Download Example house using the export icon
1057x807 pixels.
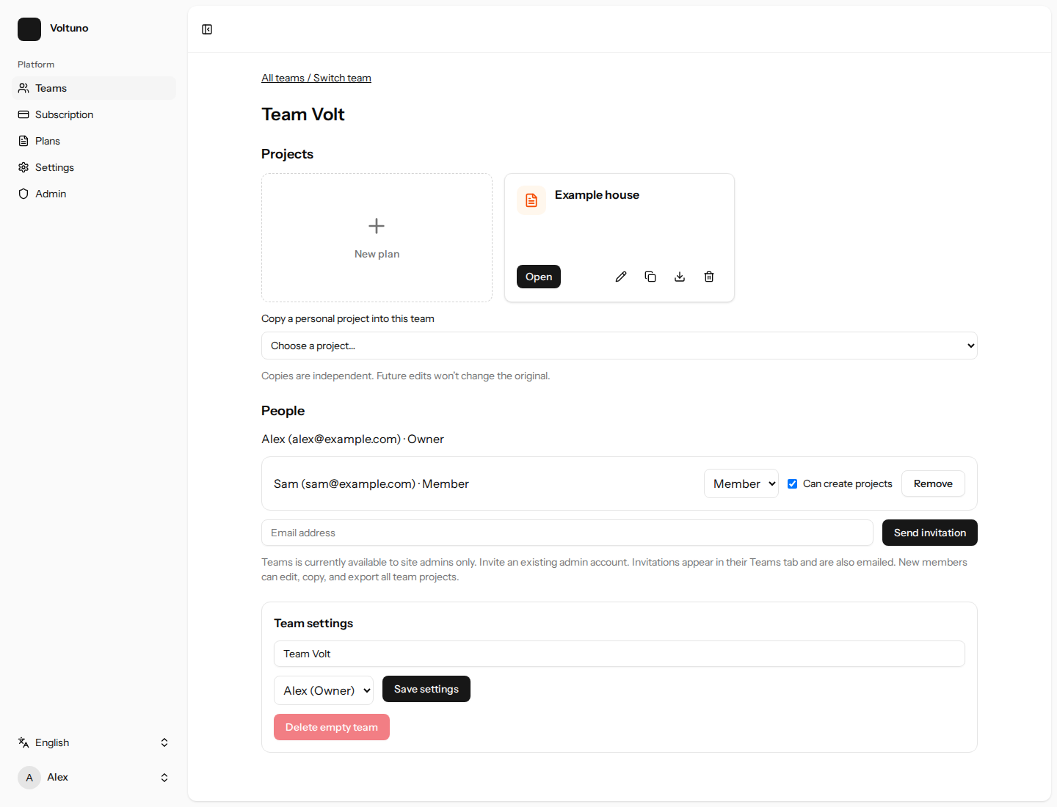680,277
